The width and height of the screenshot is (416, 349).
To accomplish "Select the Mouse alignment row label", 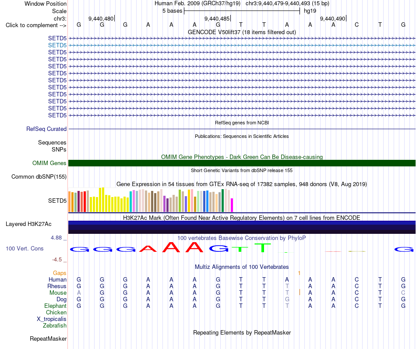I will (x=58, y=293).
